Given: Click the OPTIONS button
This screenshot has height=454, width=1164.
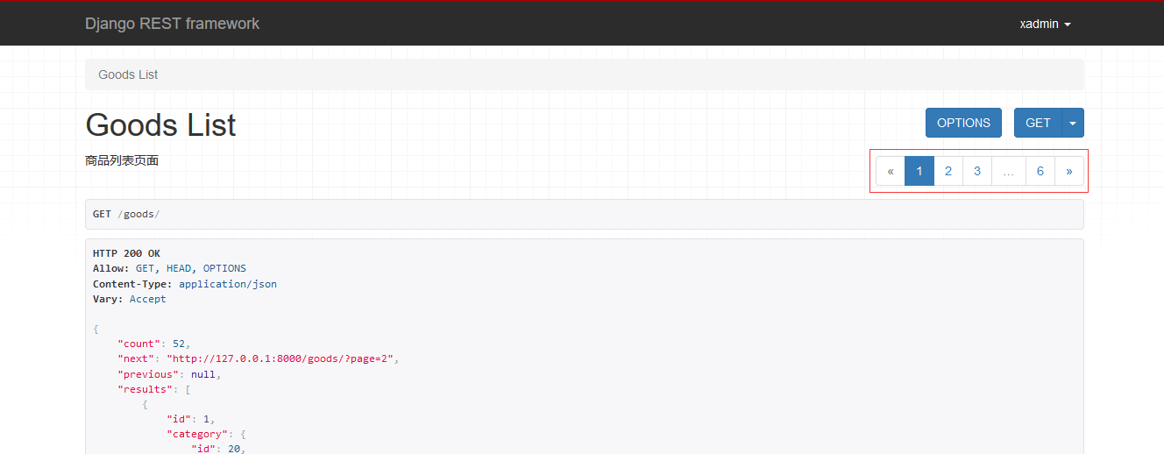Looking at the screenshot, I should pyautogui.click(x=963, y=123).
